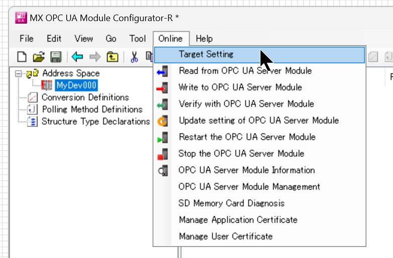The height and width of the screenshot is (258, 393).
Task: Click the New file toolbar icon
Action: tap(22, 57)
